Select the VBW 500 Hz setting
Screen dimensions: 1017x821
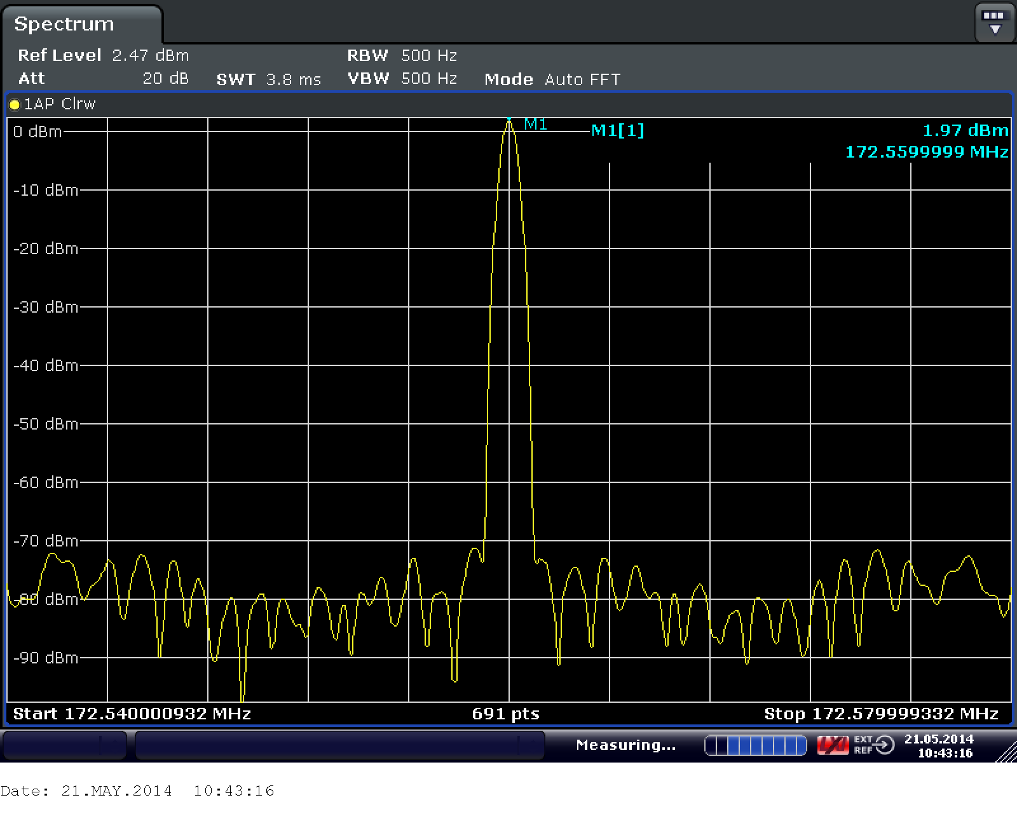(x=402, y=79)
